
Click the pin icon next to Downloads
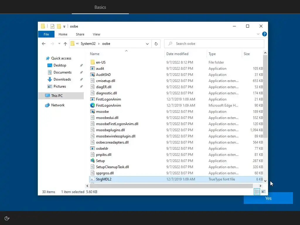81,79
